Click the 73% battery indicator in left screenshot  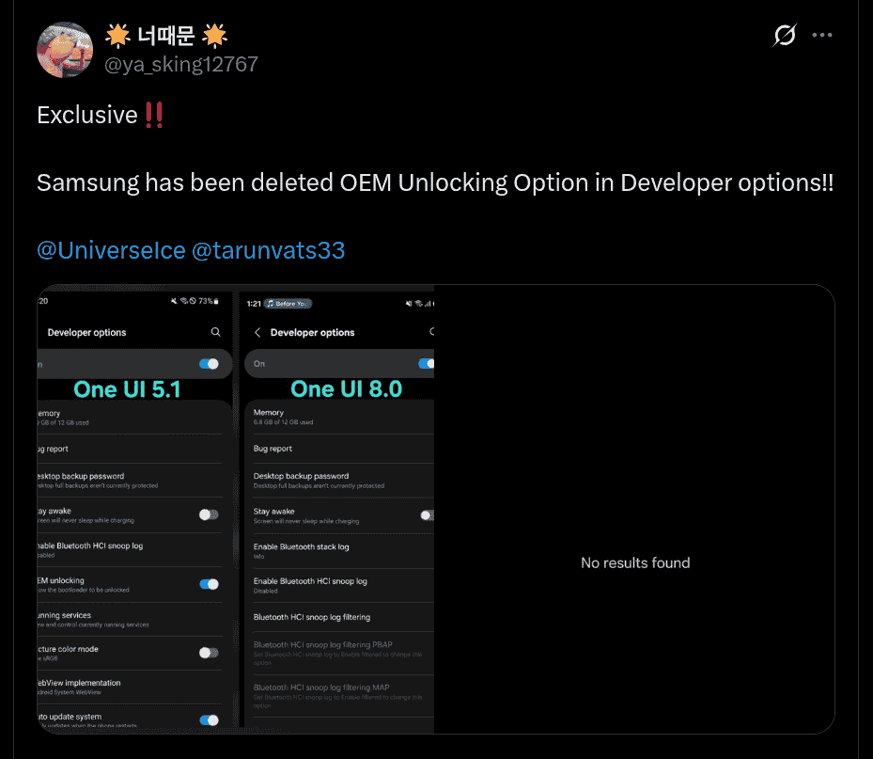coord(208,301)
